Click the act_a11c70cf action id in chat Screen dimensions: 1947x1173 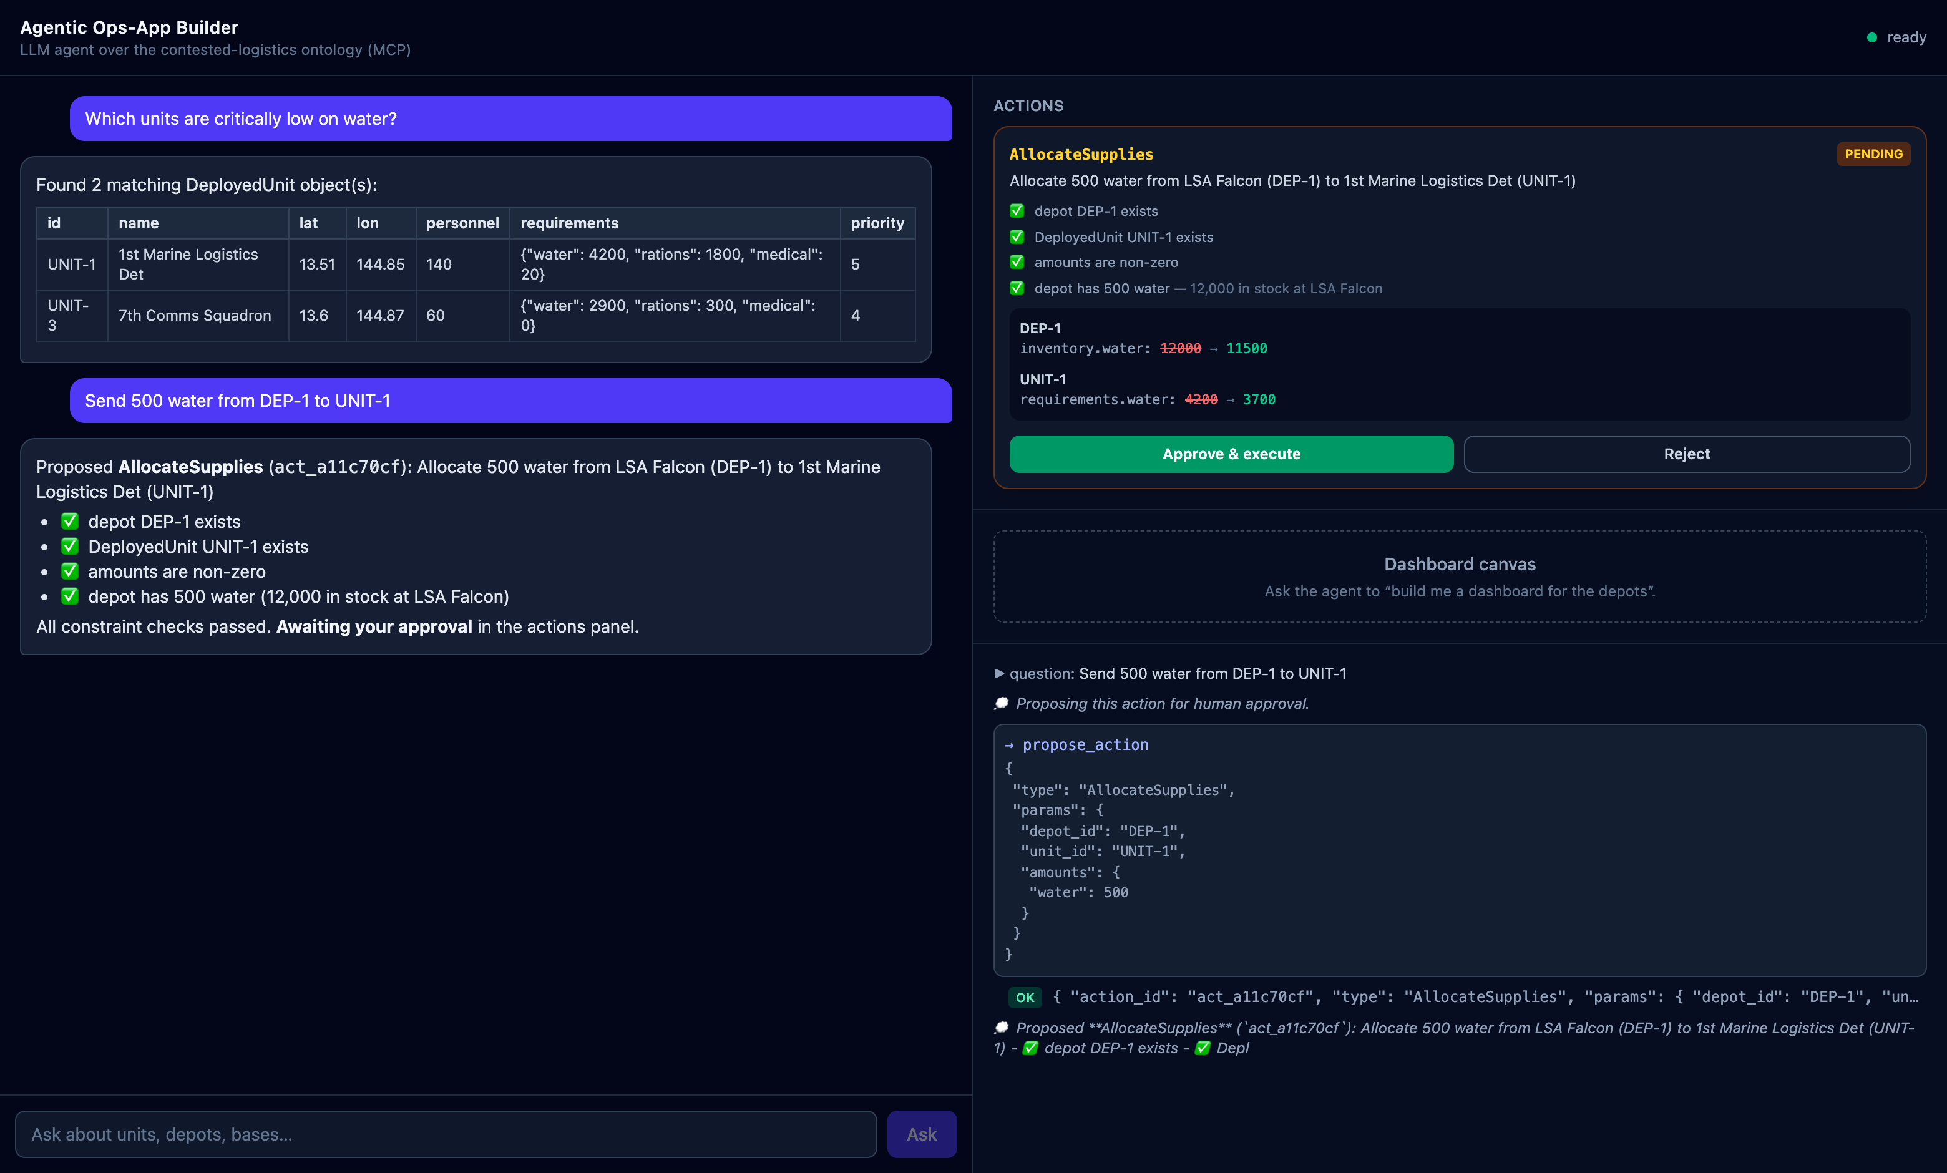click(x=338, y=467)
